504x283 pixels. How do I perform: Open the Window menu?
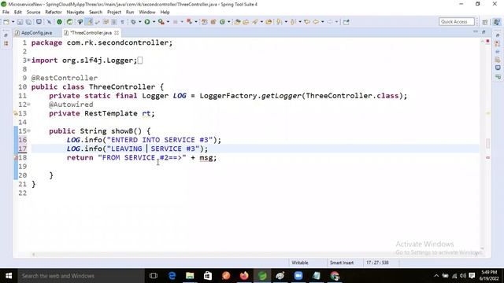147,13
